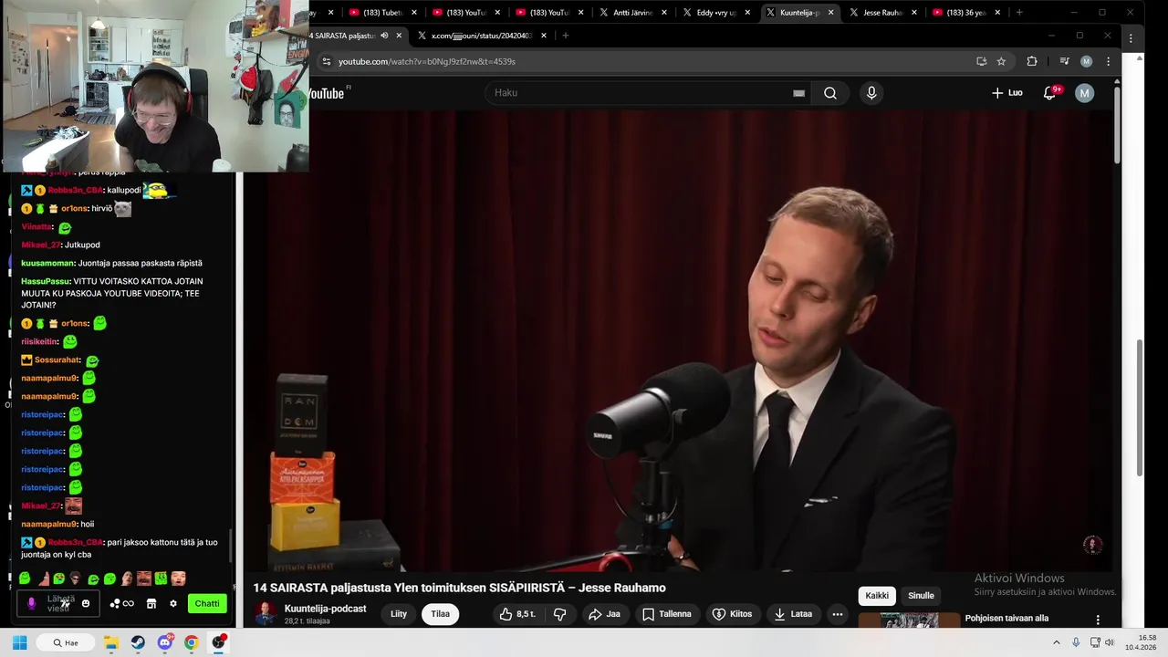
Task: Click the YouTube logo
Action: (x=326, y=93)
